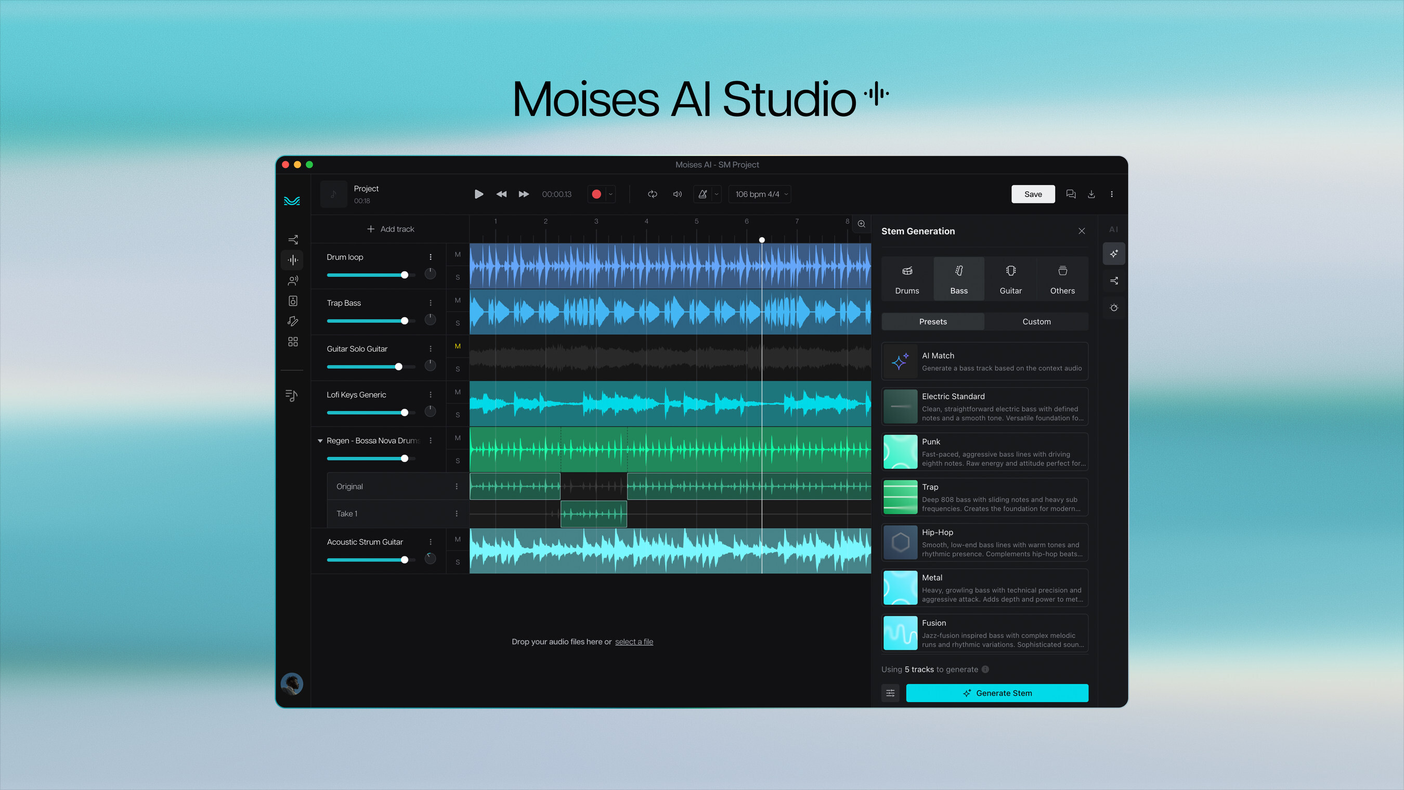1404x790 pixels.
Task: Unmute the Guitar Solo Guitar track
Action: coord(457,346)
